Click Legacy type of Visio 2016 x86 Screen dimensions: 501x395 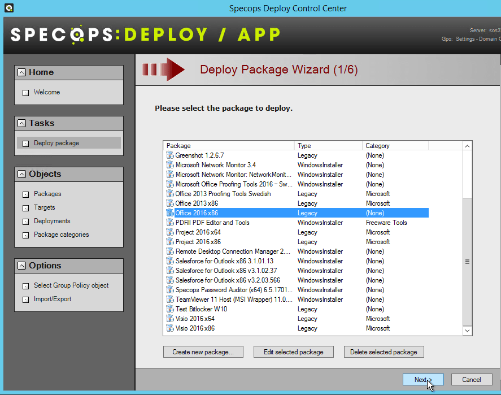(x=307, y=328)
